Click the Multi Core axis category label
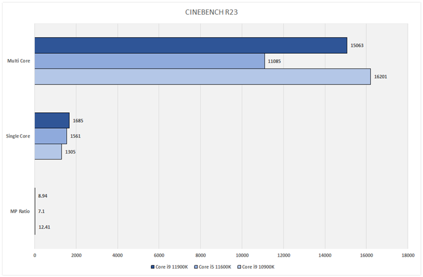The height and width of the screenshot is (277, 423). (x=18, y=61)
